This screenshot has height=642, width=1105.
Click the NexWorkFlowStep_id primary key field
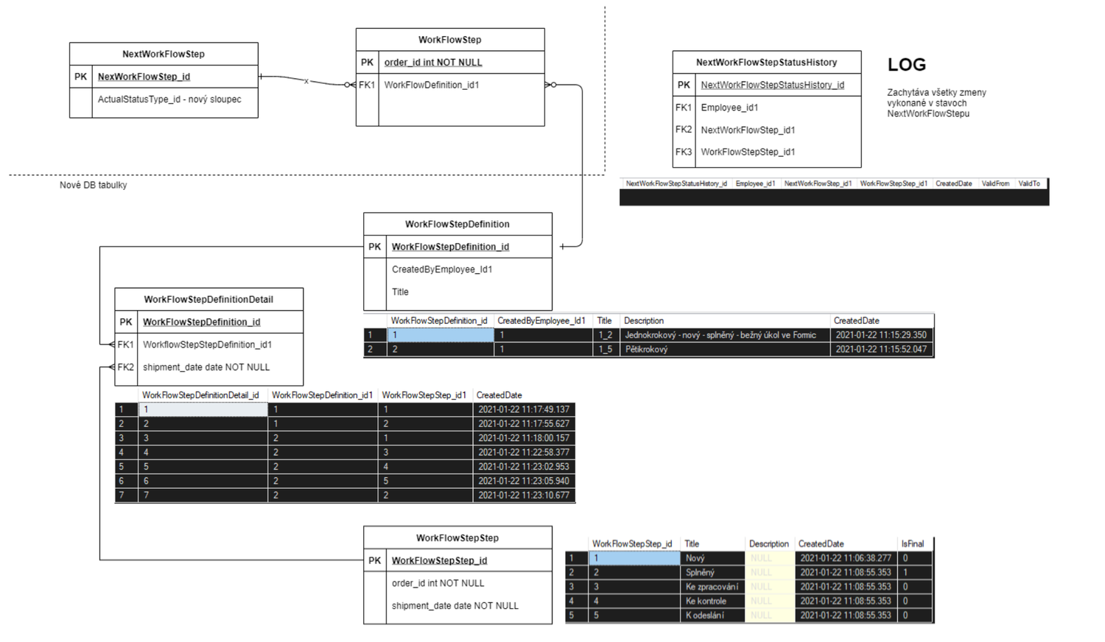tap(144, 77)
